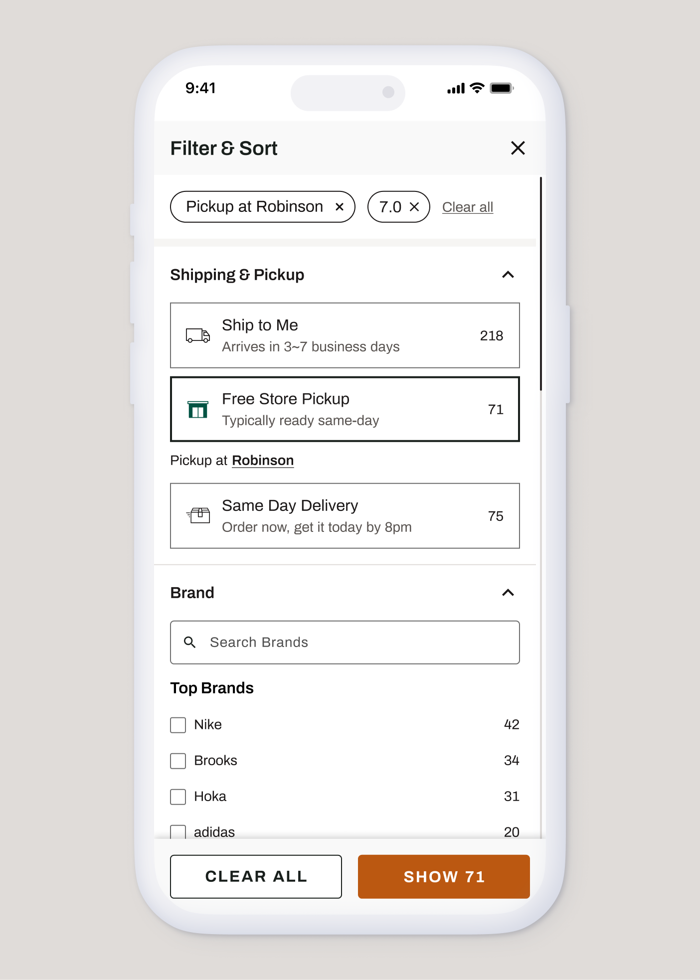Collapse the Shipping & Pickup section
700x980 pixels.
coord(508,275)
